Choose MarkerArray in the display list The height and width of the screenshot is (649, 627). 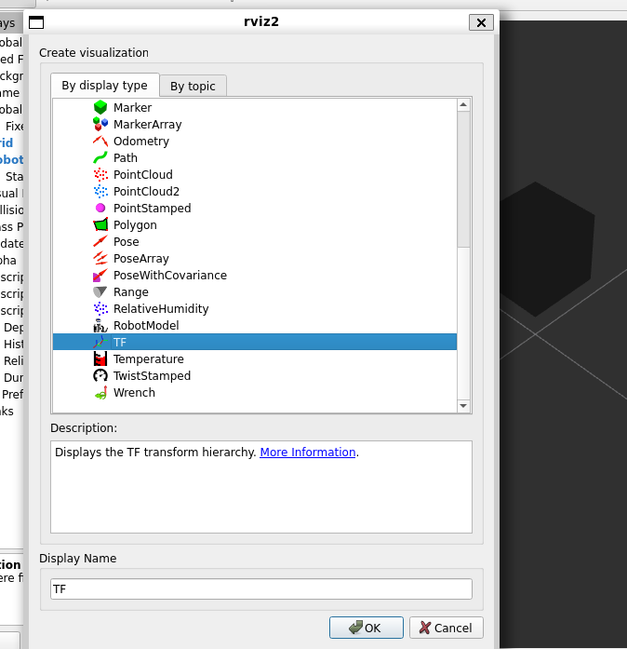tap(148, 124)
